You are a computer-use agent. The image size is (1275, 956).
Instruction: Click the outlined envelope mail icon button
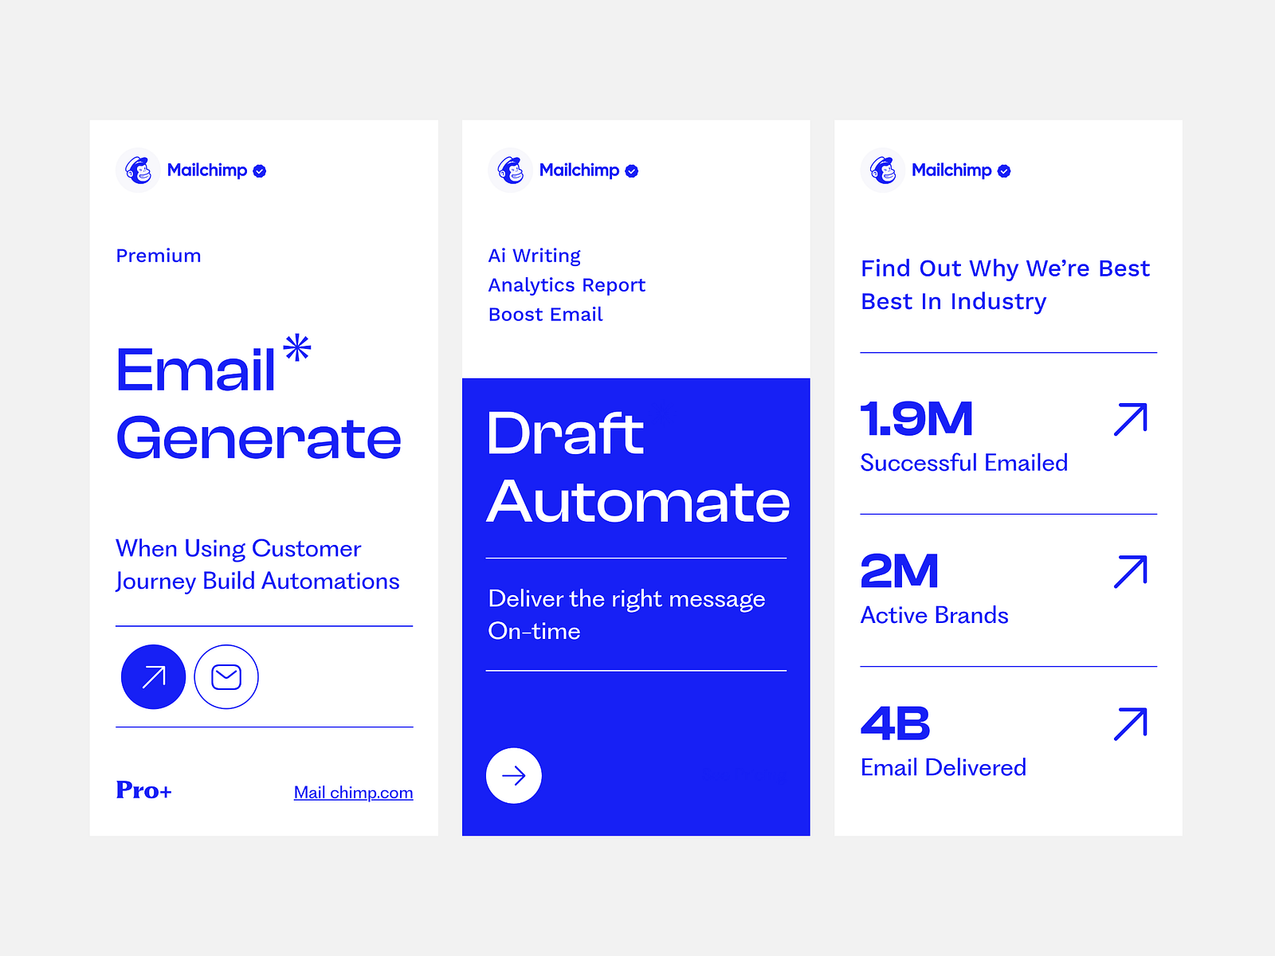point(226,676)
